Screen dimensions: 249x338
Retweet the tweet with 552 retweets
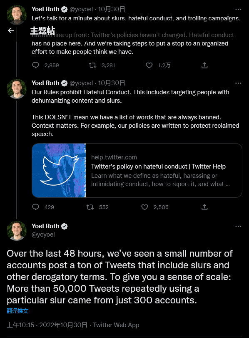[x=90, y=207]
